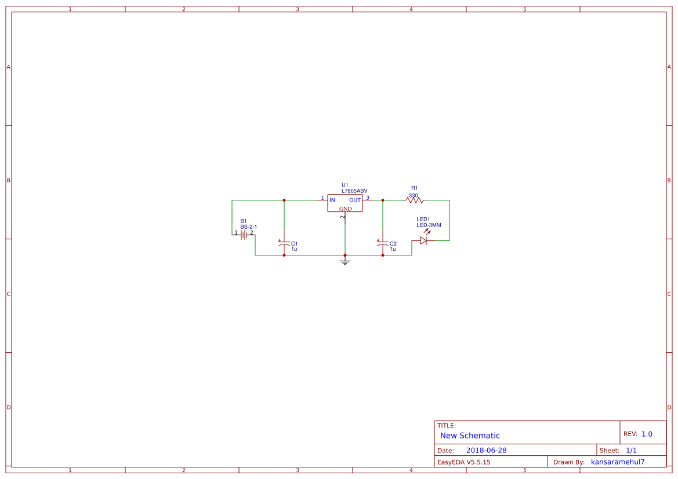Click the IN pin label of U1

coord(332,199)
